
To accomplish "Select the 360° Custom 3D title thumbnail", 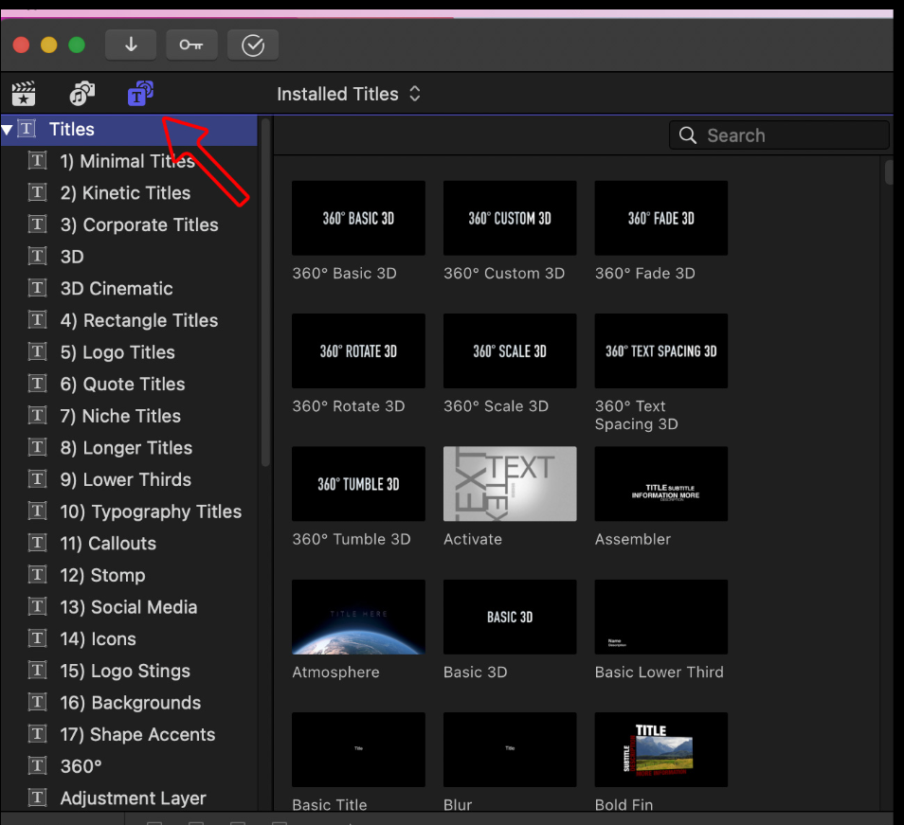I will pyautogui.click(x=510, y=218).
